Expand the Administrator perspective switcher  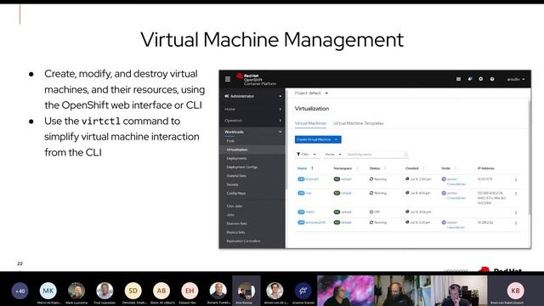pyautogui.click(x=252, y=96)
